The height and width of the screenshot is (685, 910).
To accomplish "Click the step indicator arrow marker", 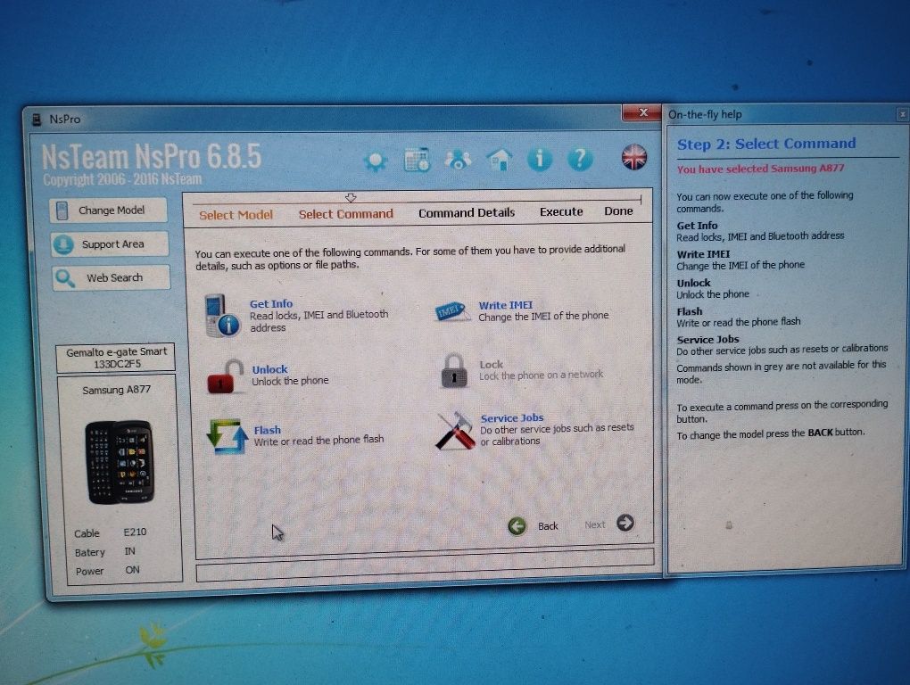I will click(x=351, y=198).
